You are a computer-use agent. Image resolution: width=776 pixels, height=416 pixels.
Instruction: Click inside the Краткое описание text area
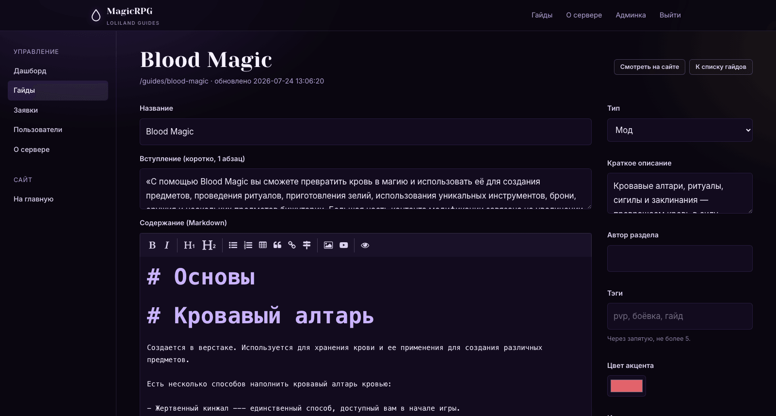tap(679, 193)
